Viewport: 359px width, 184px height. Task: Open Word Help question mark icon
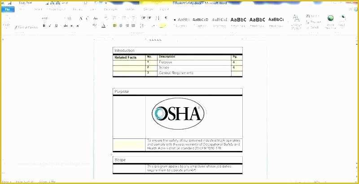(355, 9)
